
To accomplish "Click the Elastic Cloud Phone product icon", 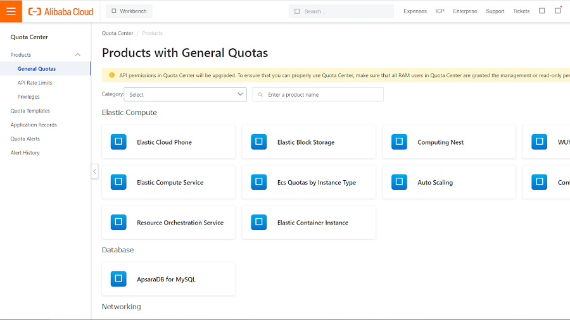I will pos(118,142).
